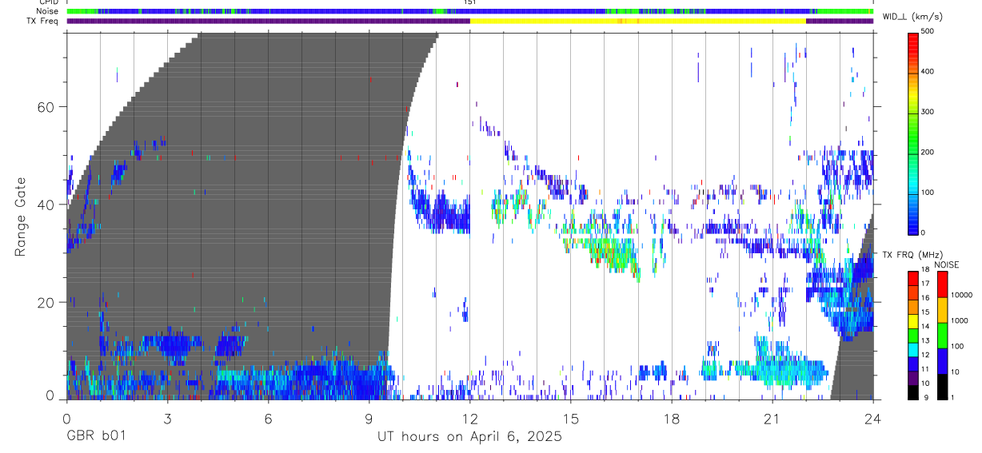Click the 10000 tick on NOISE legend
The height and width of the screenshot is (453, 982).
[962, 296]
